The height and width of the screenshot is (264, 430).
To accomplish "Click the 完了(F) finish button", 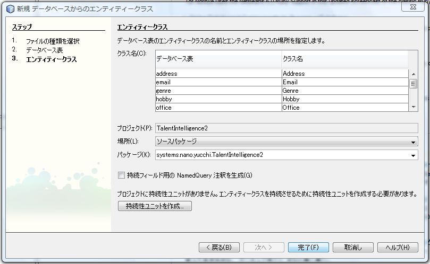I will click(308, 247).
